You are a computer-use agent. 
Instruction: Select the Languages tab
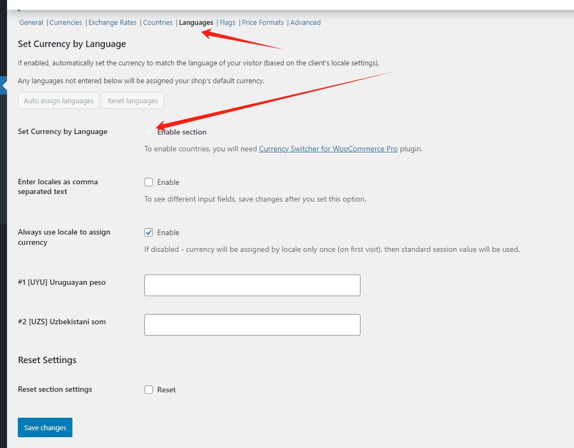pyautogui.click(x=196, y=23)
